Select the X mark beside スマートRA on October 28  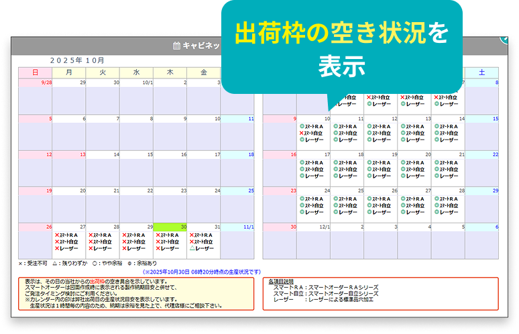(91, 235)
